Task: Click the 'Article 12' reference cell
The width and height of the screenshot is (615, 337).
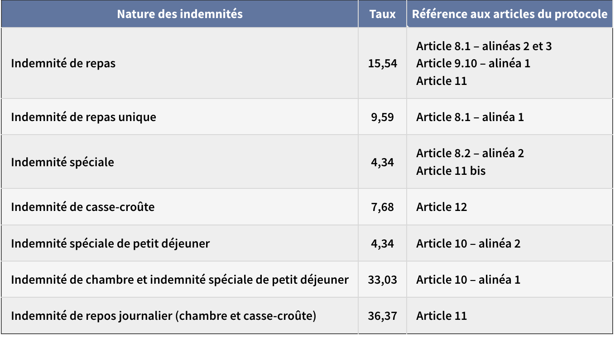Action: tap(442, 207)
